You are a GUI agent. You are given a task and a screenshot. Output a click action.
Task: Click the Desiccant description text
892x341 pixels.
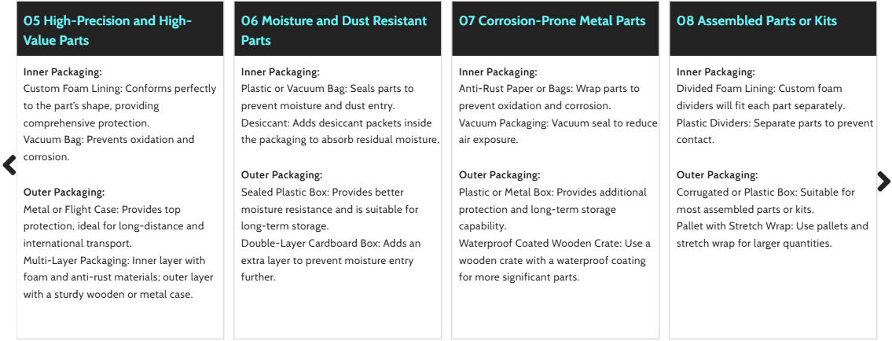(x=340, y=131)
